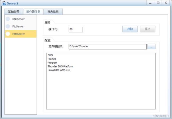Click the 服务 group header
The width and height of the screenshot is (172, 119).
click(x=47, y=22)
